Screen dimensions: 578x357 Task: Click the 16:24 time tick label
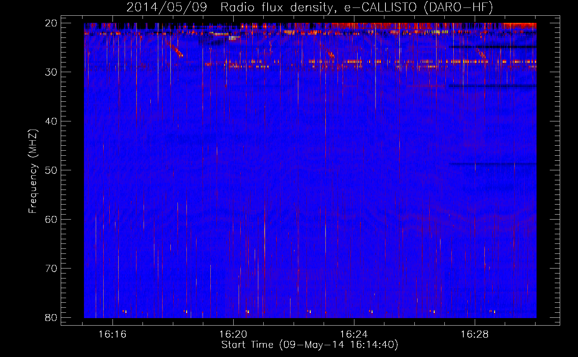(x=354, y=334)
